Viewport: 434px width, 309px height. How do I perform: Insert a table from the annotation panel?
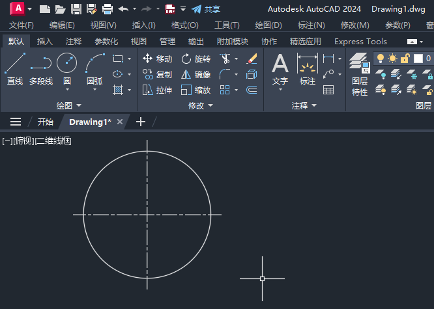[328, 90]
